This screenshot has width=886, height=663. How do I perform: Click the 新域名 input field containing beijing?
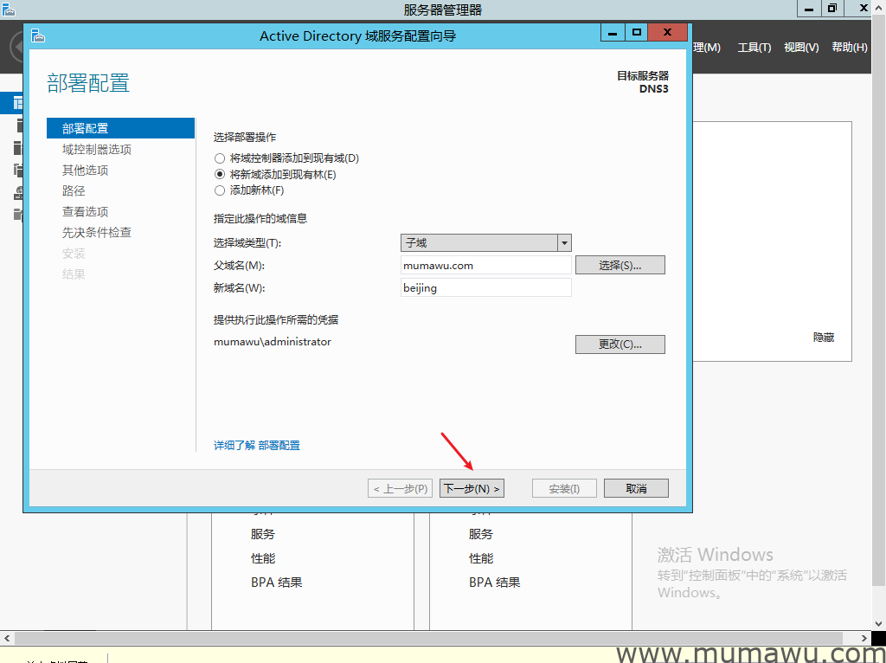(485, 287)
